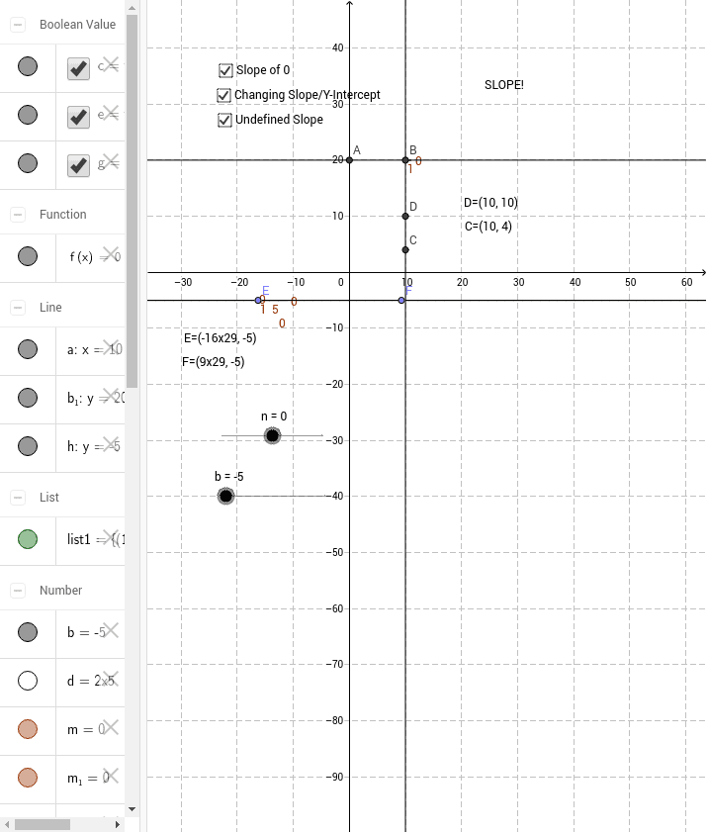Click the 'SLOPE!' text label
Viewport: 708px width, 834px height.
point(504,85)
